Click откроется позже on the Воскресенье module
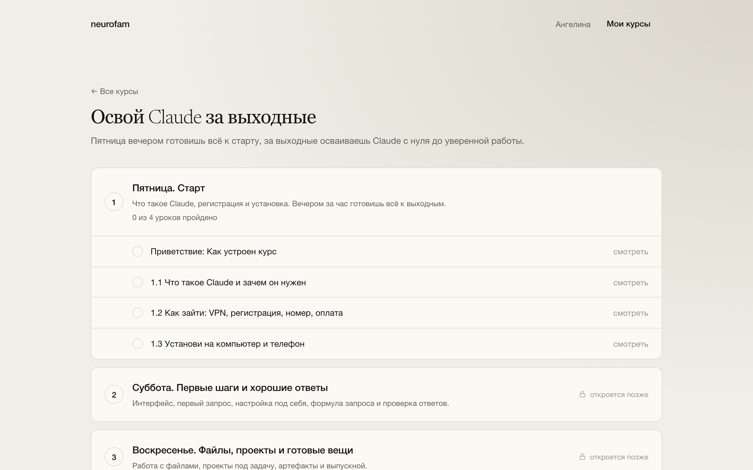 tap(619, 457)
